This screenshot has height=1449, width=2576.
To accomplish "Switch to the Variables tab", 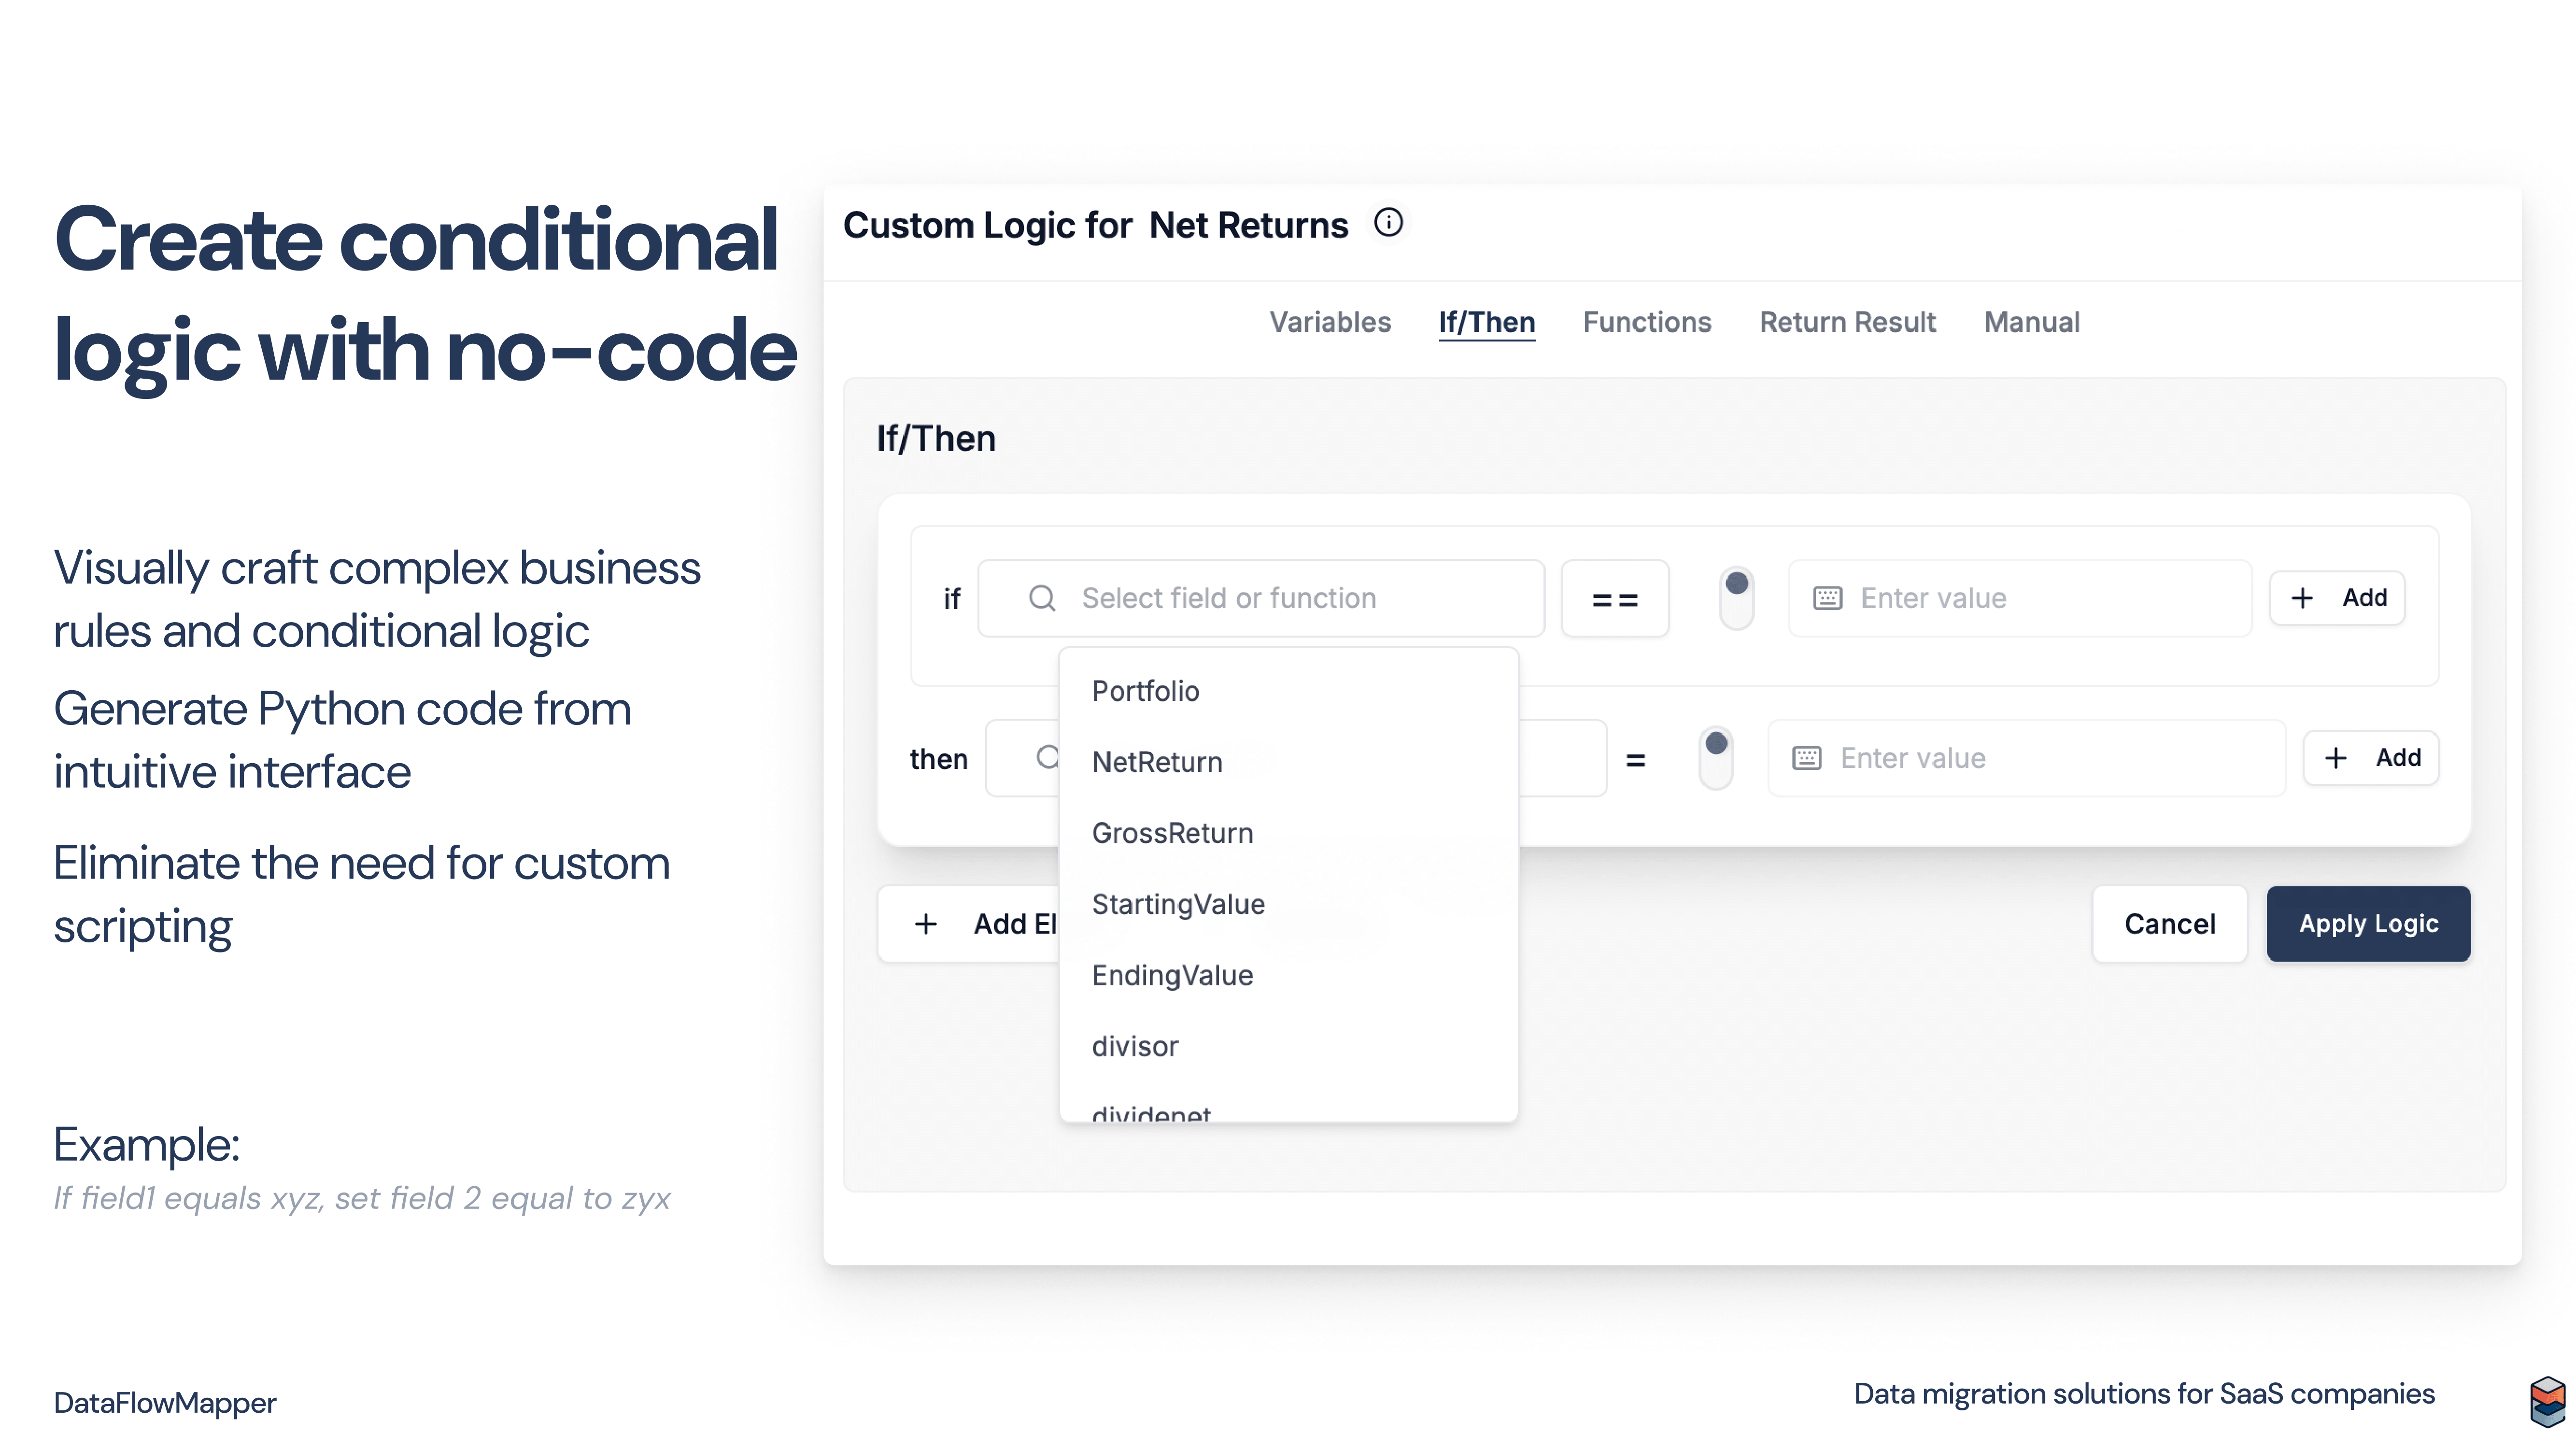I will (1330, 322).
